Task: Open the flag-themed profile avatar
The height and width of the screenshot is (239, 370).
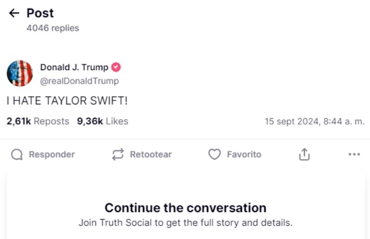Action: click(x=20, y=74)
